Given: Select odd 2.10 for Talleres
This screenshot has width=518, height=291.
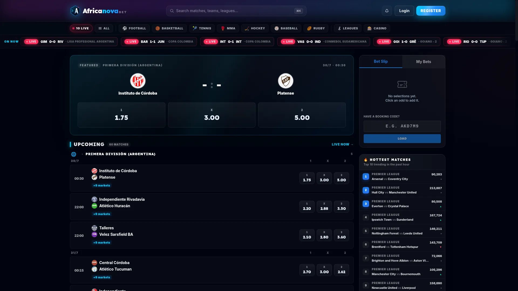Looking at the screenshot, I should [x=307, y=235].
